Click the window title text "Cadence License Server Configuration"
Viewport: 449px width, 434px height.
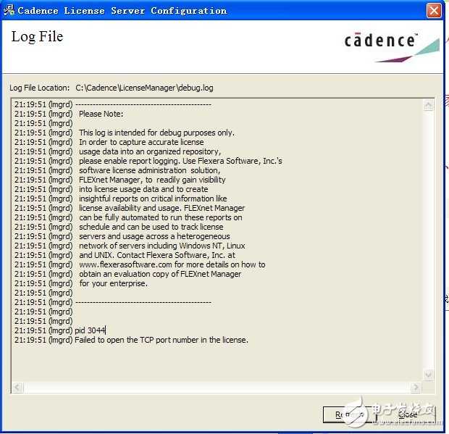point(122,11)
